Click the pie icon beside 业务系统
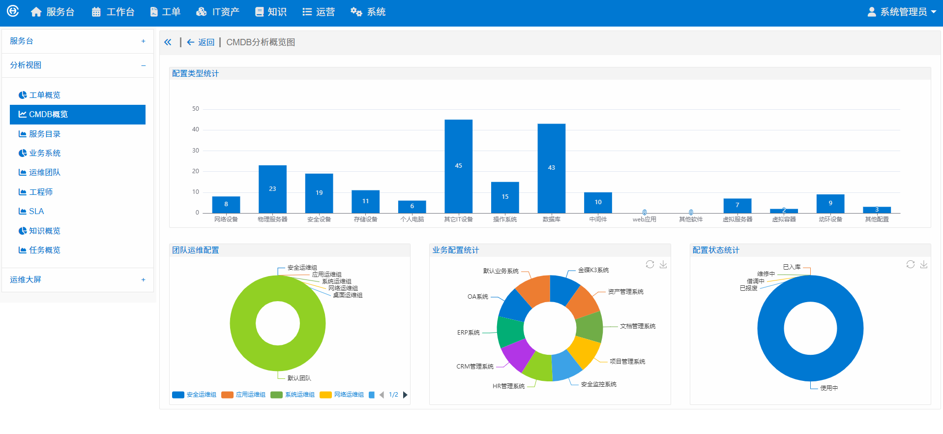The image size is (943, 434). 23,153
